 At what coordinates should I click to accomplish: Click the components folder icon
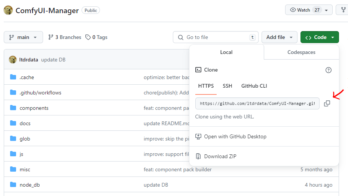[x=13, y=108]
